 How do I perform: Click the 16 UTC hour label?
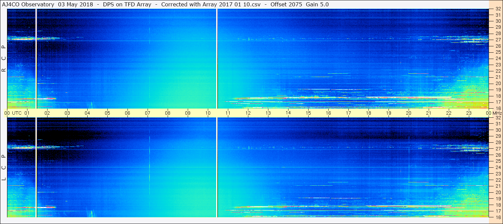point(328,113)
